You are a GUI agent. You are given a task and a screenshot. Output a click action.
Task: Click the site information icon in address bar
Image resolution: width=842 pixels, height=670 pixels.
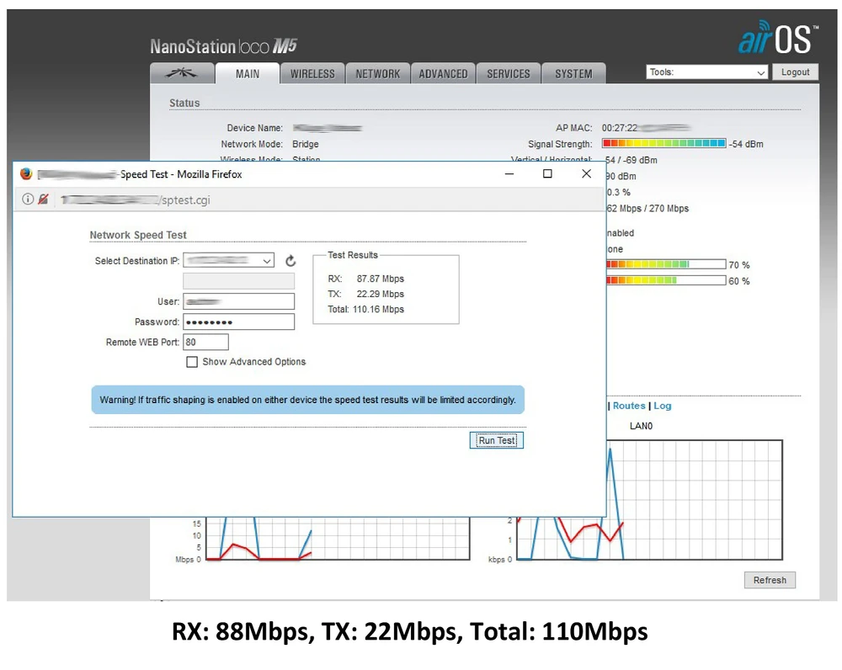point(28,199)
